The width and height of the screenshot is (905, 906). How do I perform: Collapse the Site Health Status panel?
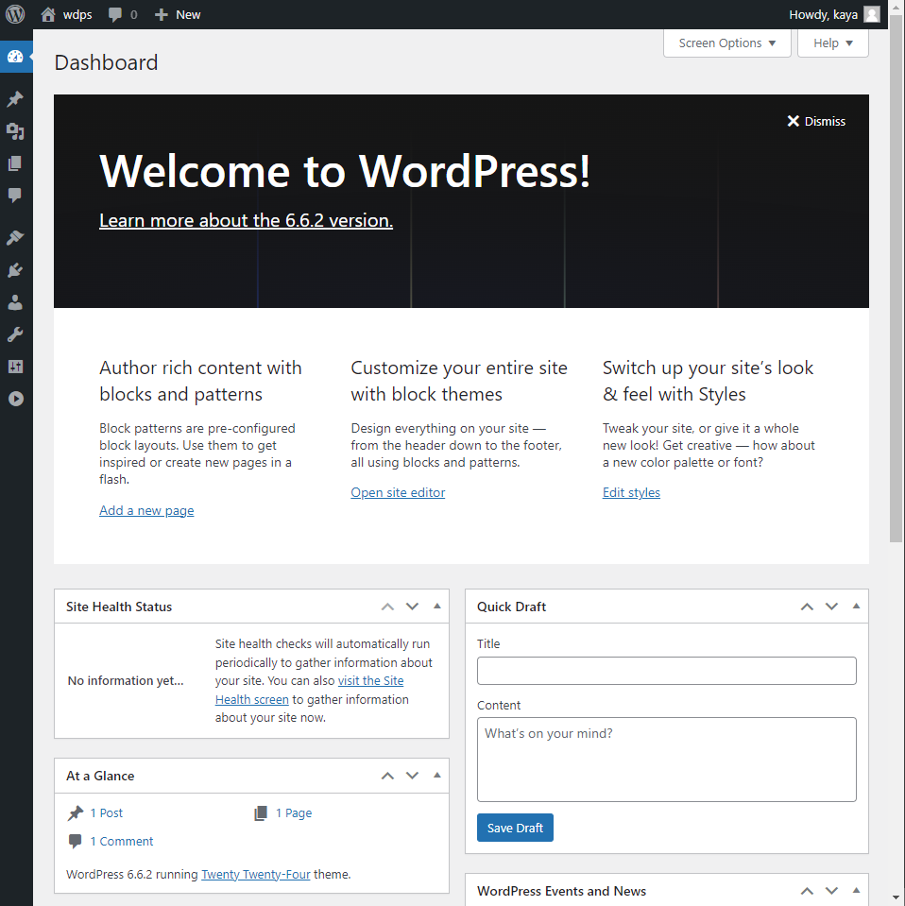point(436,607)
